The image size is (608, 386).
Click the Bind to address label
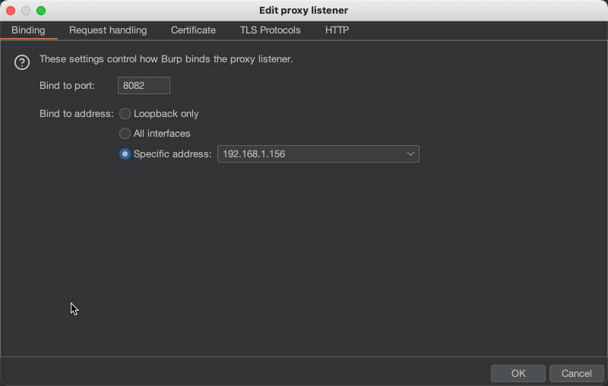[x=76, y=114]
